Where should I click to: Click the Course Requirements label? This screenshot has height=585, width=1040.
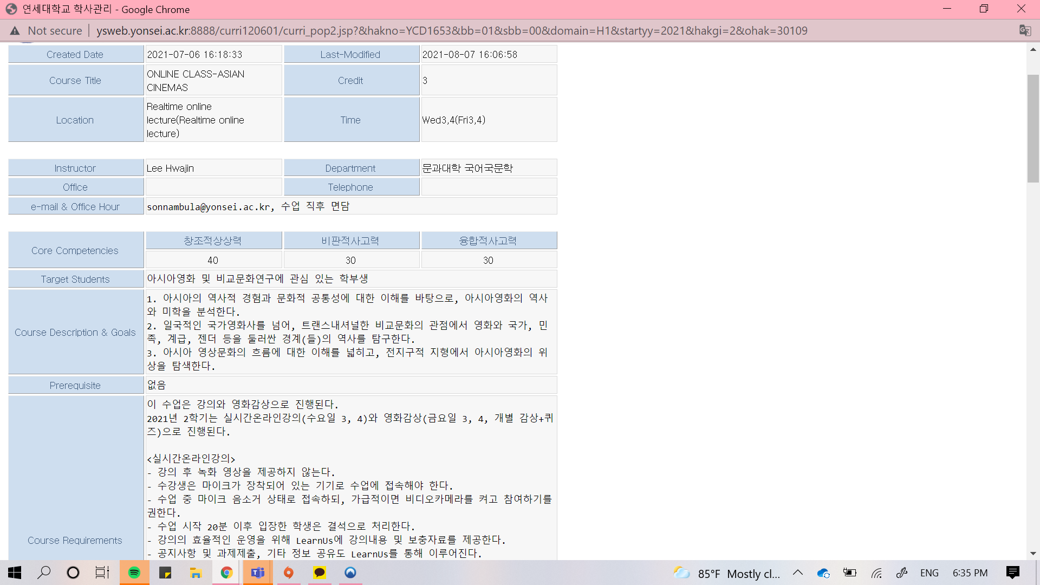click(75, 541)
